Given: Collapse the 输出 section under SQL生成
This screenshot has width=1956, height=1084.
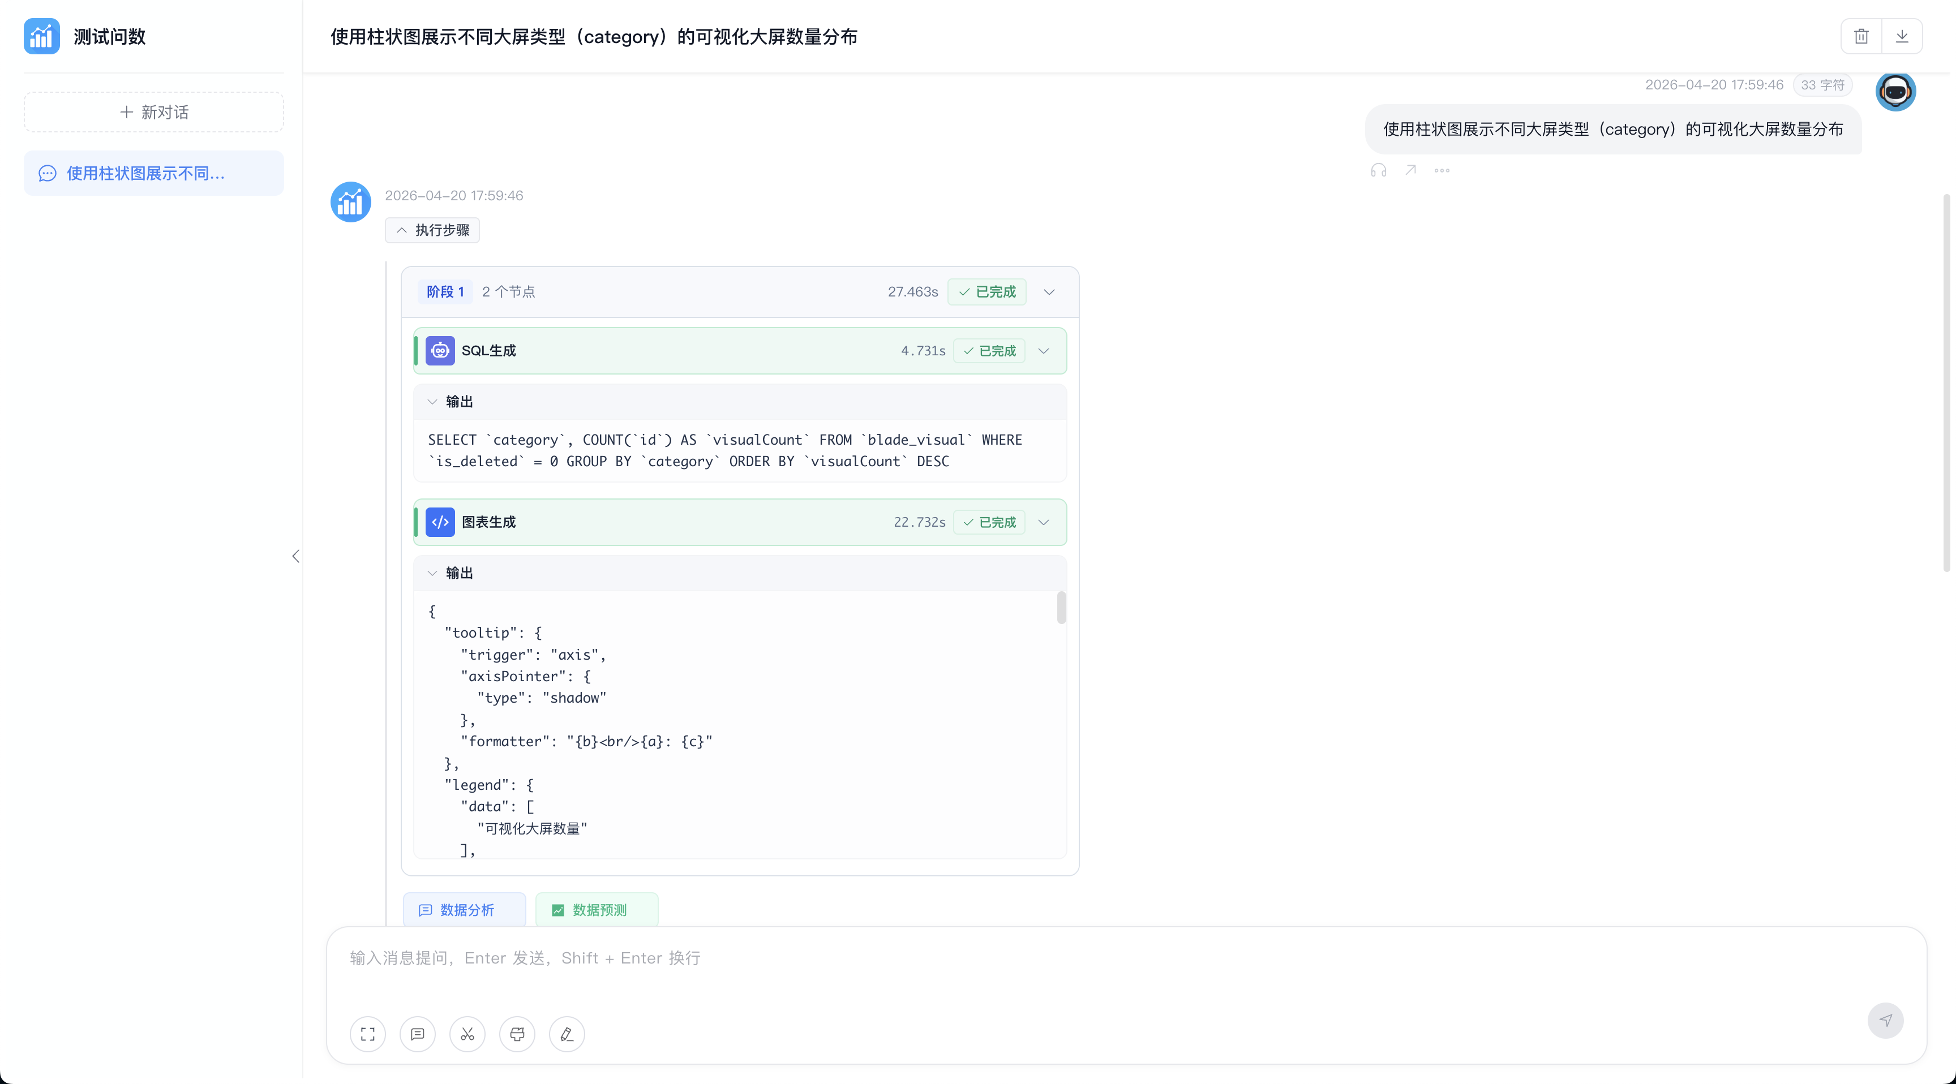Looking at the screenshot, I should click(451, 402).
